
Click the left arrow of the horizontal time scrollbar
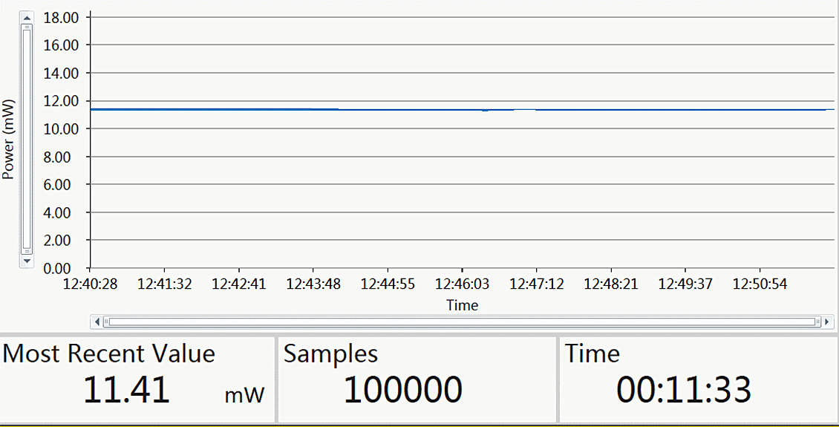97,322
